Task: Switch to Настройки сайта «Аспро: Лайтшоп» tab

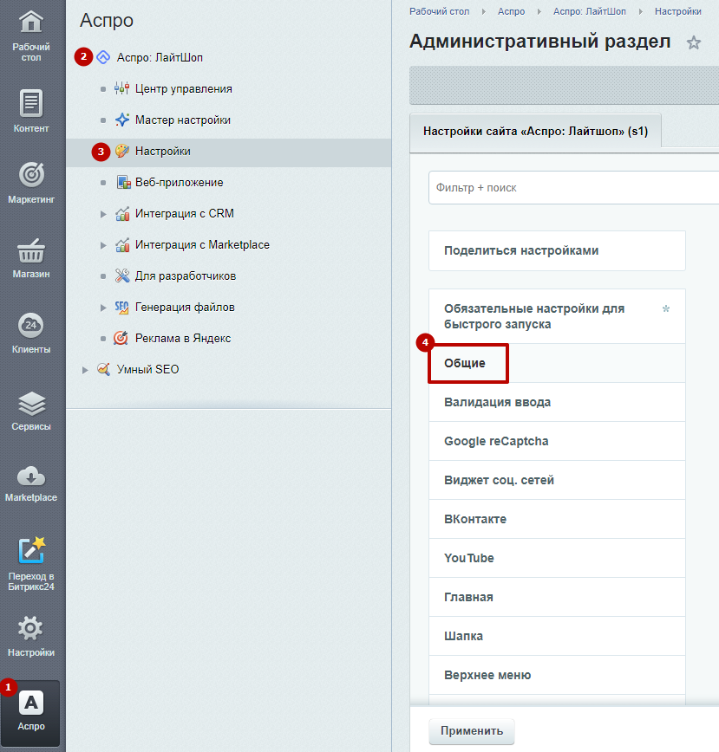Action: [x=535, y=131]
